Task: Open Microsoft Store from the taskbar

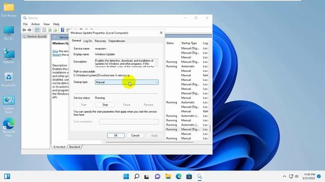Action: (189, 176)
